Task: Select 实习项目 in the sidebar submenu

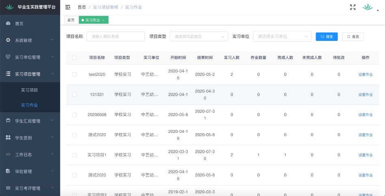Action: 29,90
